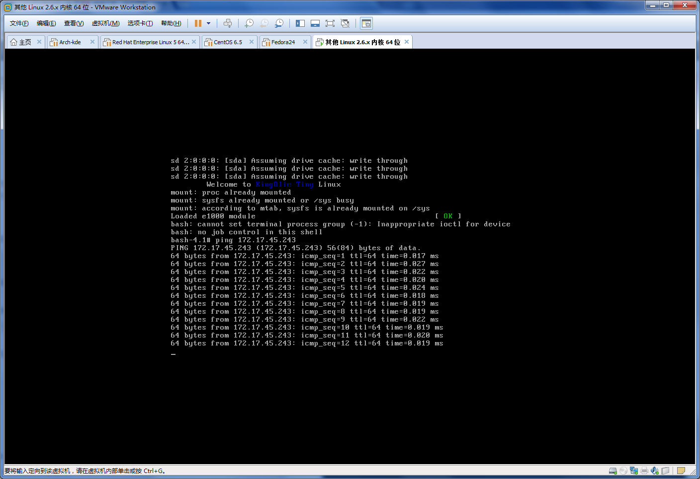Open the 查看(V) menu

tap(74, 23)
